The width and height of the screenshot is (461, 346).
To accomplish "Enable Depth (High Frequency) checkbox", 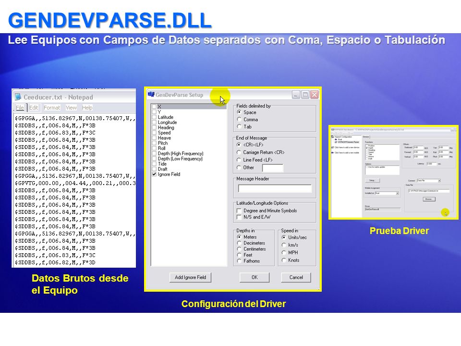I will click(154, 153).
